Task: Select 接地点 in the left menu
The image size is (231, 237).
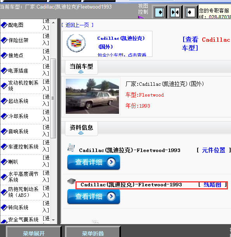Action: coord(16,55)
